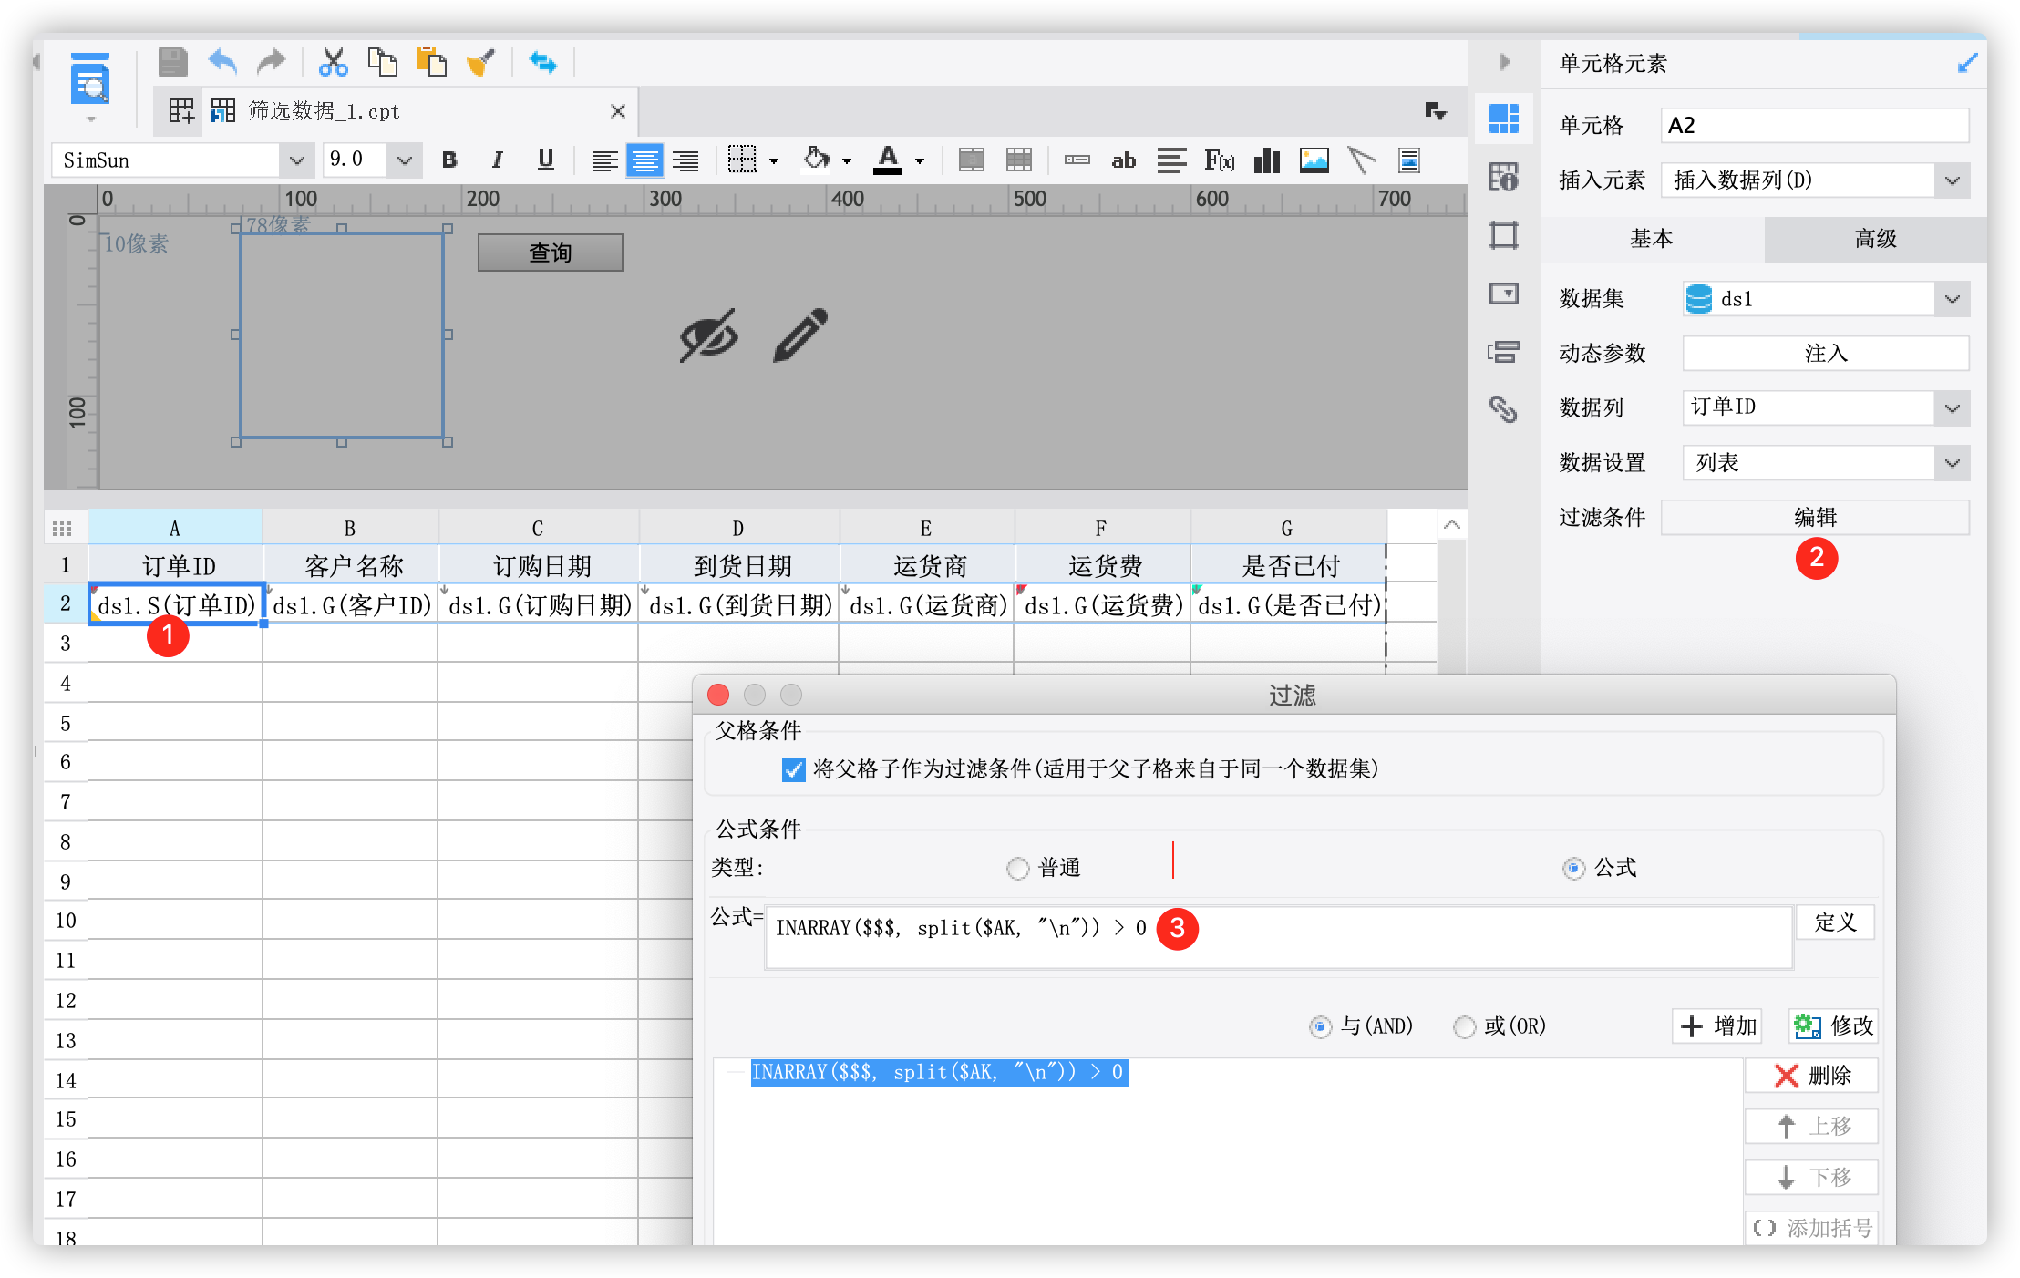Screen dimensions: 2020x1278
Task: Open the hyperlink chain icon in sidebar
Action: point(1503,409)
